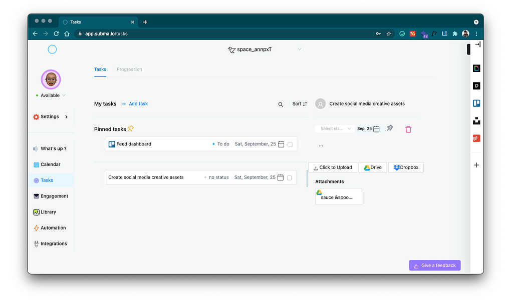506x300 pixels.
Task: Open the black D app icon in right rail
Action: pos(476,85)
